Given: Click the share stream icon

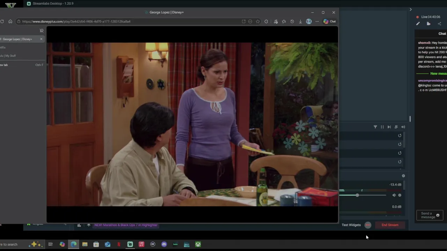Looking at the screenshot, I should 439,24.
